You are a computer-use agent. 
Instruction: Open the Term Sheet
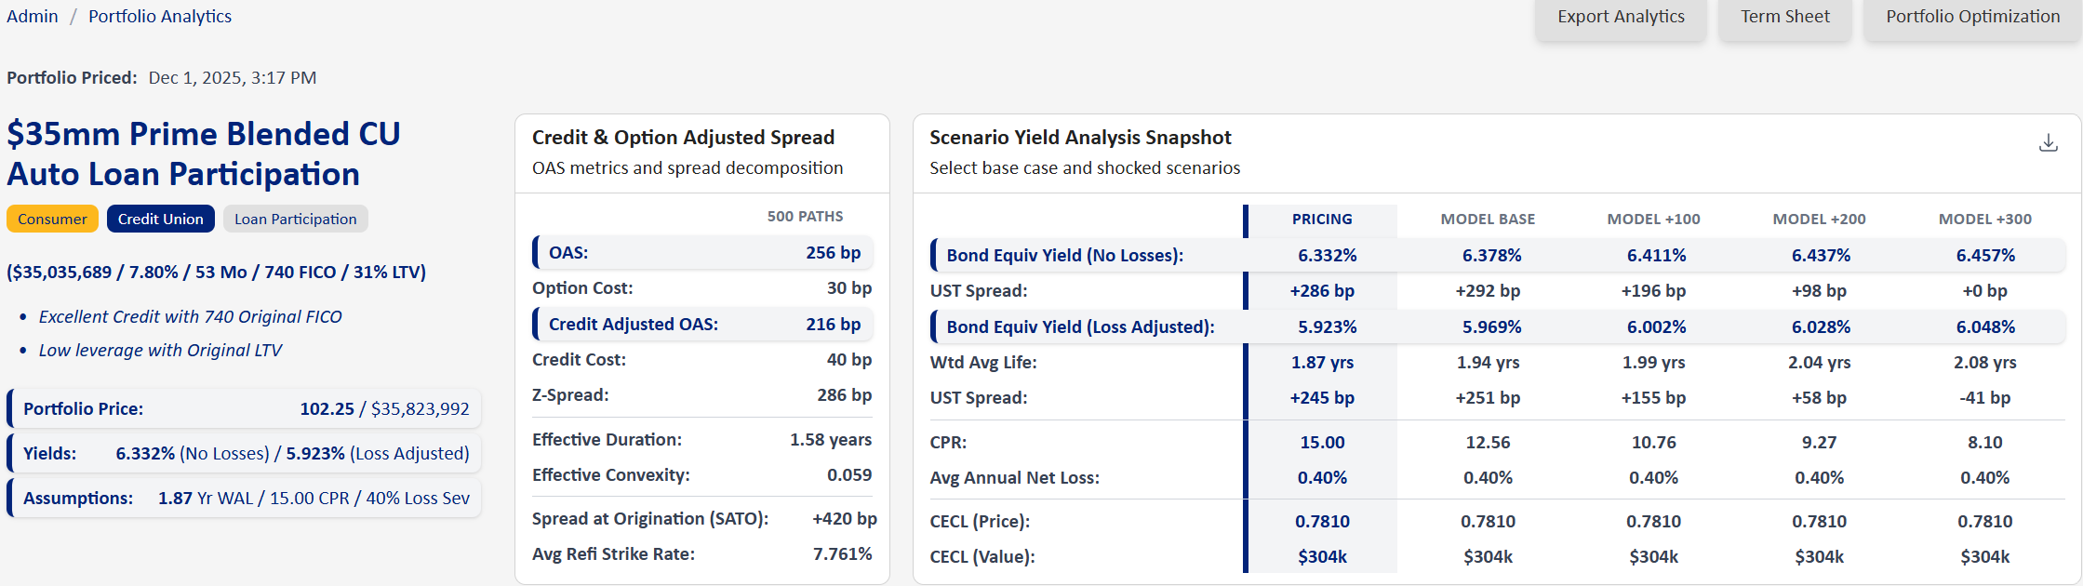[x=1784, y=16]
